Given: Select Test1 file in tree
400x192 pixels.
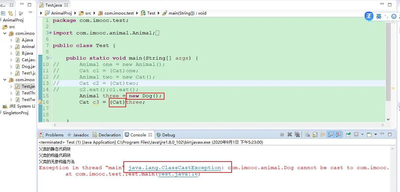Looking at the screenshot, I should (x=28, y=73).
